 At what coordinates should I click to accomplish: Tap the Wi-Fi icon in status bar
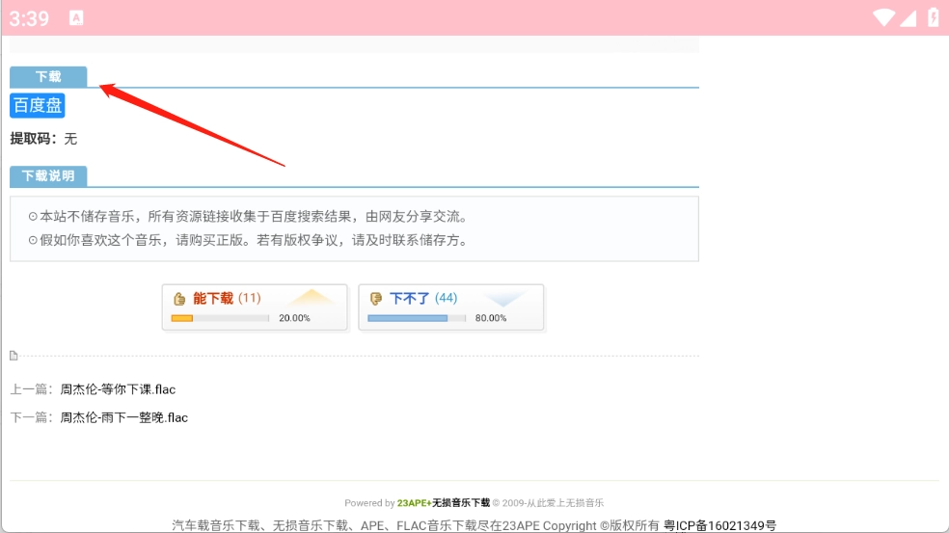(882, 17)
